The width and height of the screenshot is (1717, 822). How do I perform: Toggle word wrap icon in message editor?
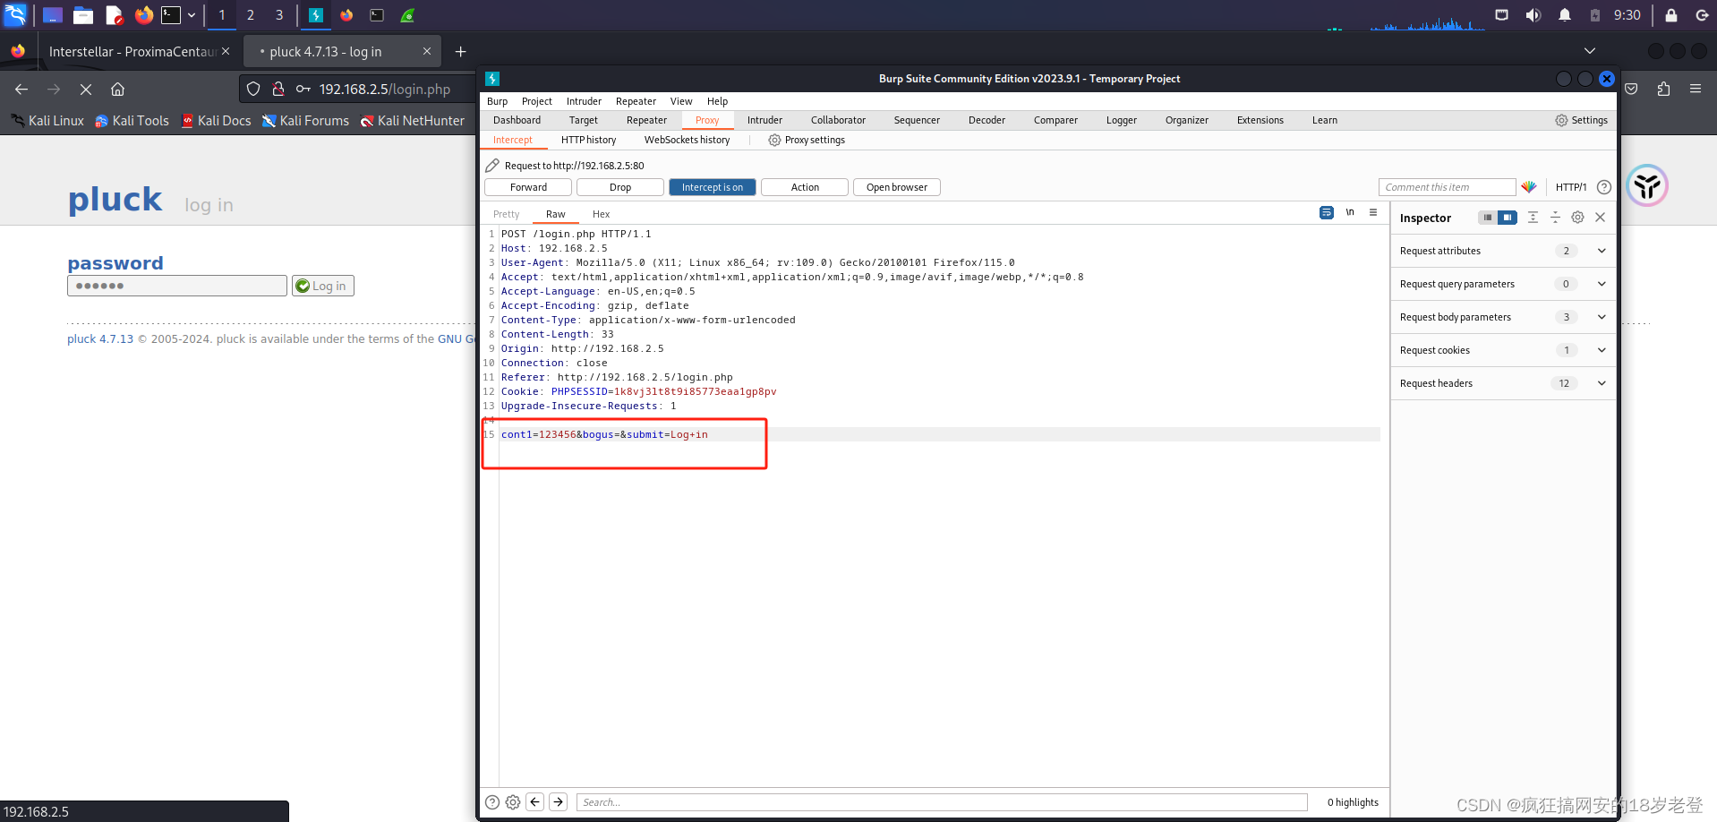click(1326, 212)
